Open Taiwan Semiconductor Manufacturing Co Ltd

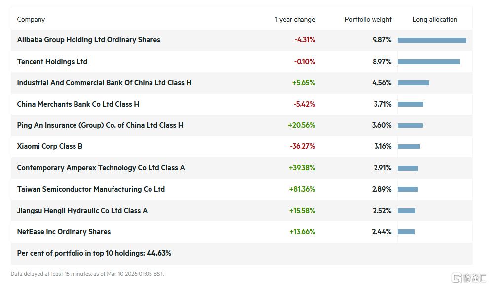coord(91,189)
